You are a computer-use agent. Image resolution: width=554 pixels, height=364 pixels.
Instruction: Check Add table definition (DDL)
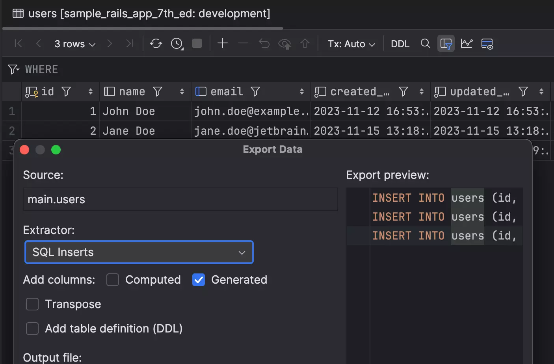pyautogui.click(x=32, y=329)
